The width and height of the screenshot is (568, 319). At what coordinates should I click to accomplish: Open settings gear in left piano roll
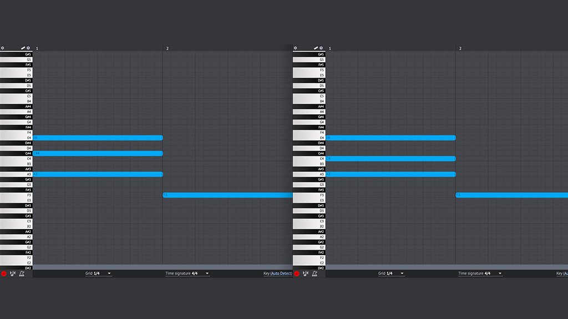(x=3, y=48)
